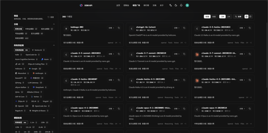Filter by NanoGPT provider
268x133 pixels.
pyautogui.click(x=21, y=78)
